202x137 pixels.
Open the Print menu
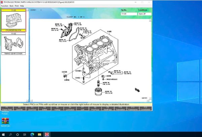(x=16, y=6)
